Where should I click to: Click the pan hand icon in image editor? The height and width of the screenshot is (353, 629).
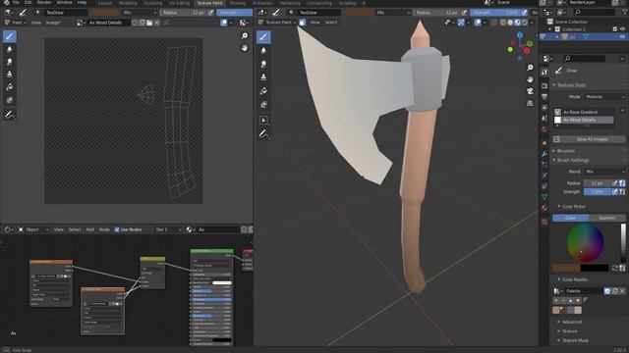click(245, 48)
